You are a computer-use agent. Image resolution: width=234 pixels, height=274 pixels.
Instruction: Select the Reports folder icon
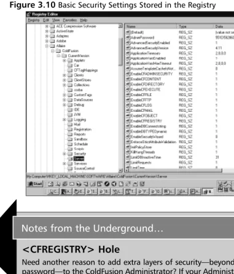point(70,134)
